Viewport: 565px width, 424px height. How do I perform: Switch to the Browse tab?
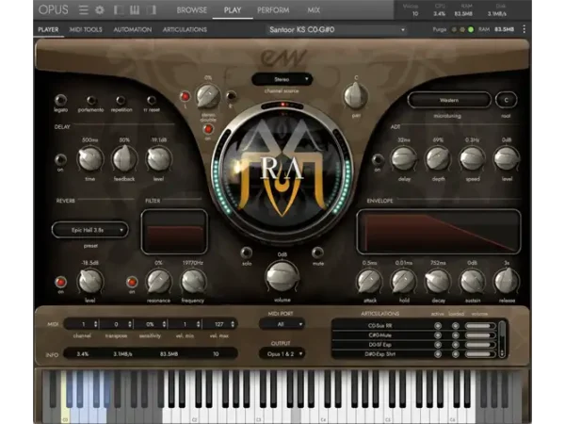[x=192, y=10]
